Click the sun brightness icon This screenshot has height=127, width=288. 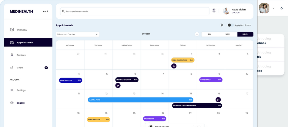(222, 25)
